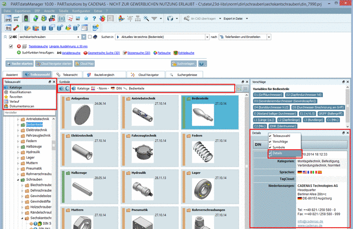Click the parenthesized equals sign toolbar icon
This screenshot has height=229, width=353.
[x=62, y=18]
